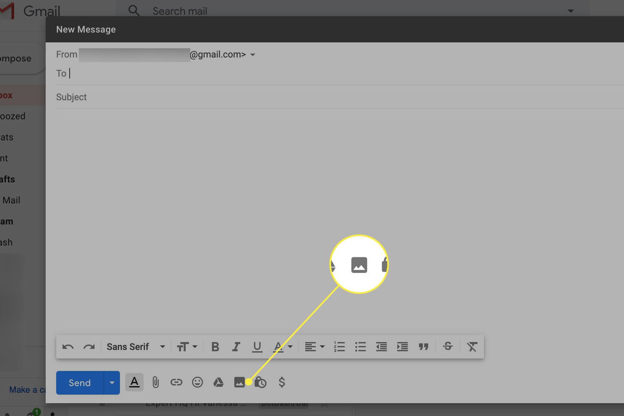Click the Gmail logo text

click(x=42, y=11)
